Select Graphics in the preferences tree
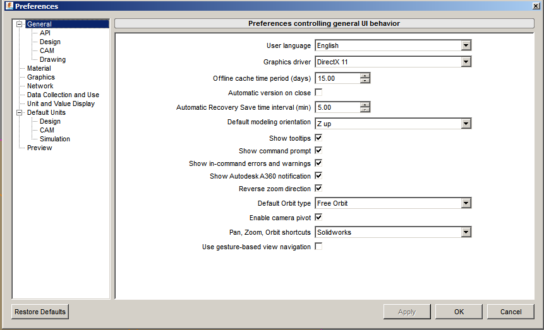This screenshot has width=544, height=330. pos(41,77)
